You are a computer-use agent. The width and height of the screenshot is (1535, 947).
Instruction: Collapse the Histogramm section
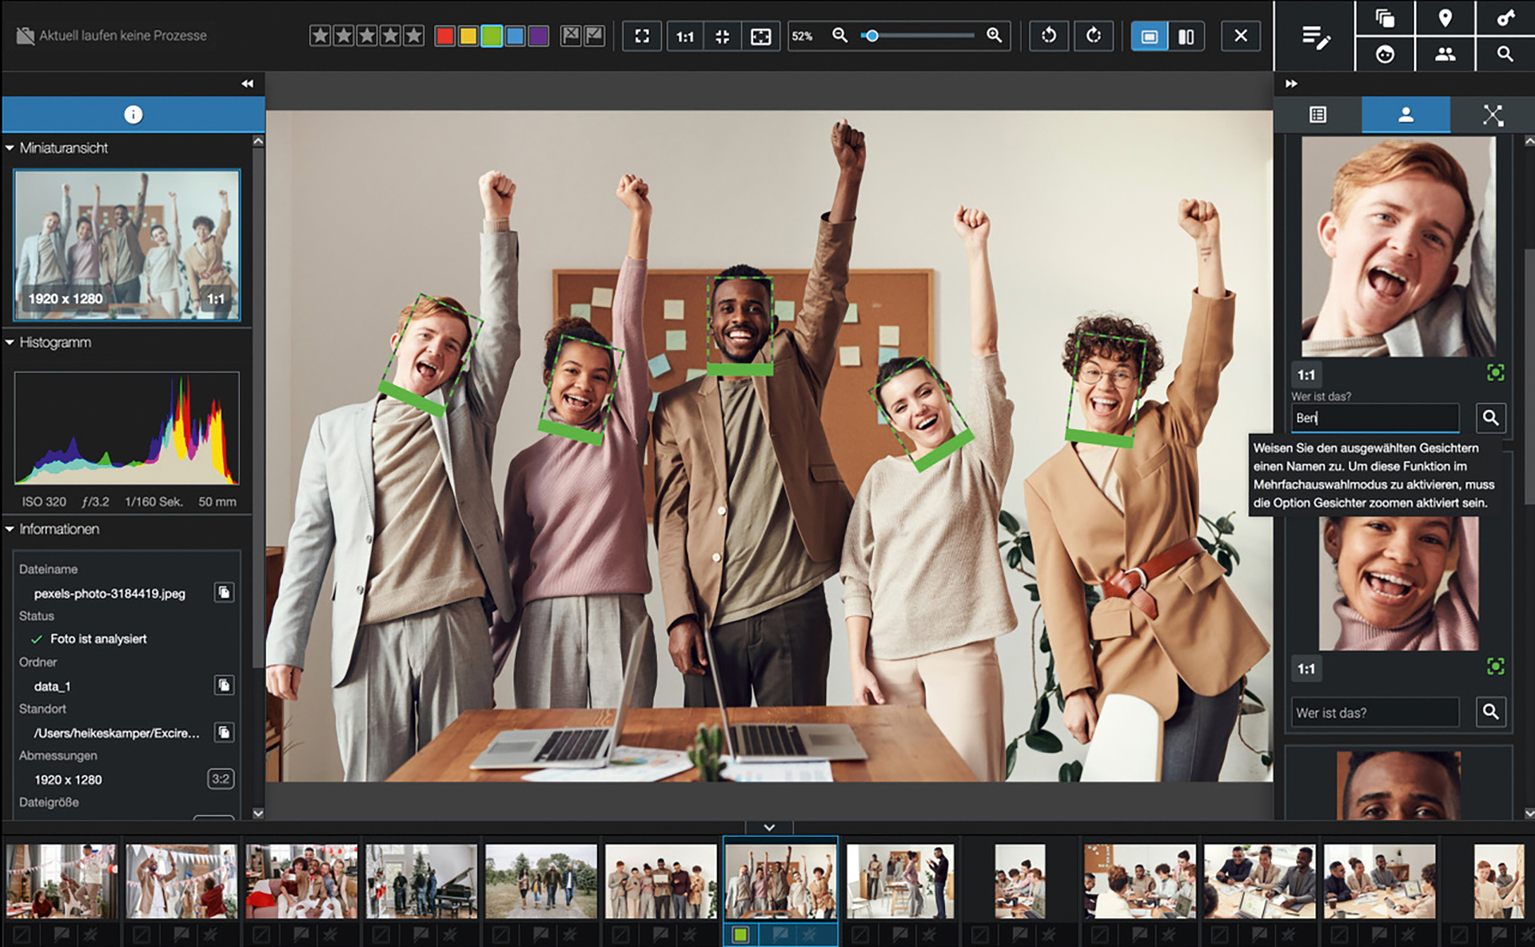click(10, 342)
